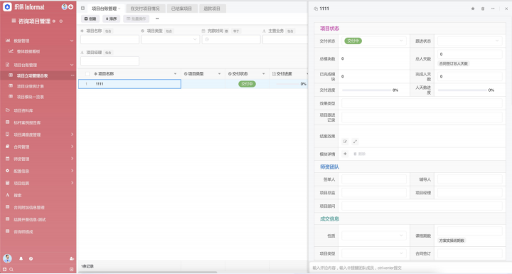Open the menu icon beside 咨询项目管理
This screenshot has height=274, width=512.
tap(14, 21)
